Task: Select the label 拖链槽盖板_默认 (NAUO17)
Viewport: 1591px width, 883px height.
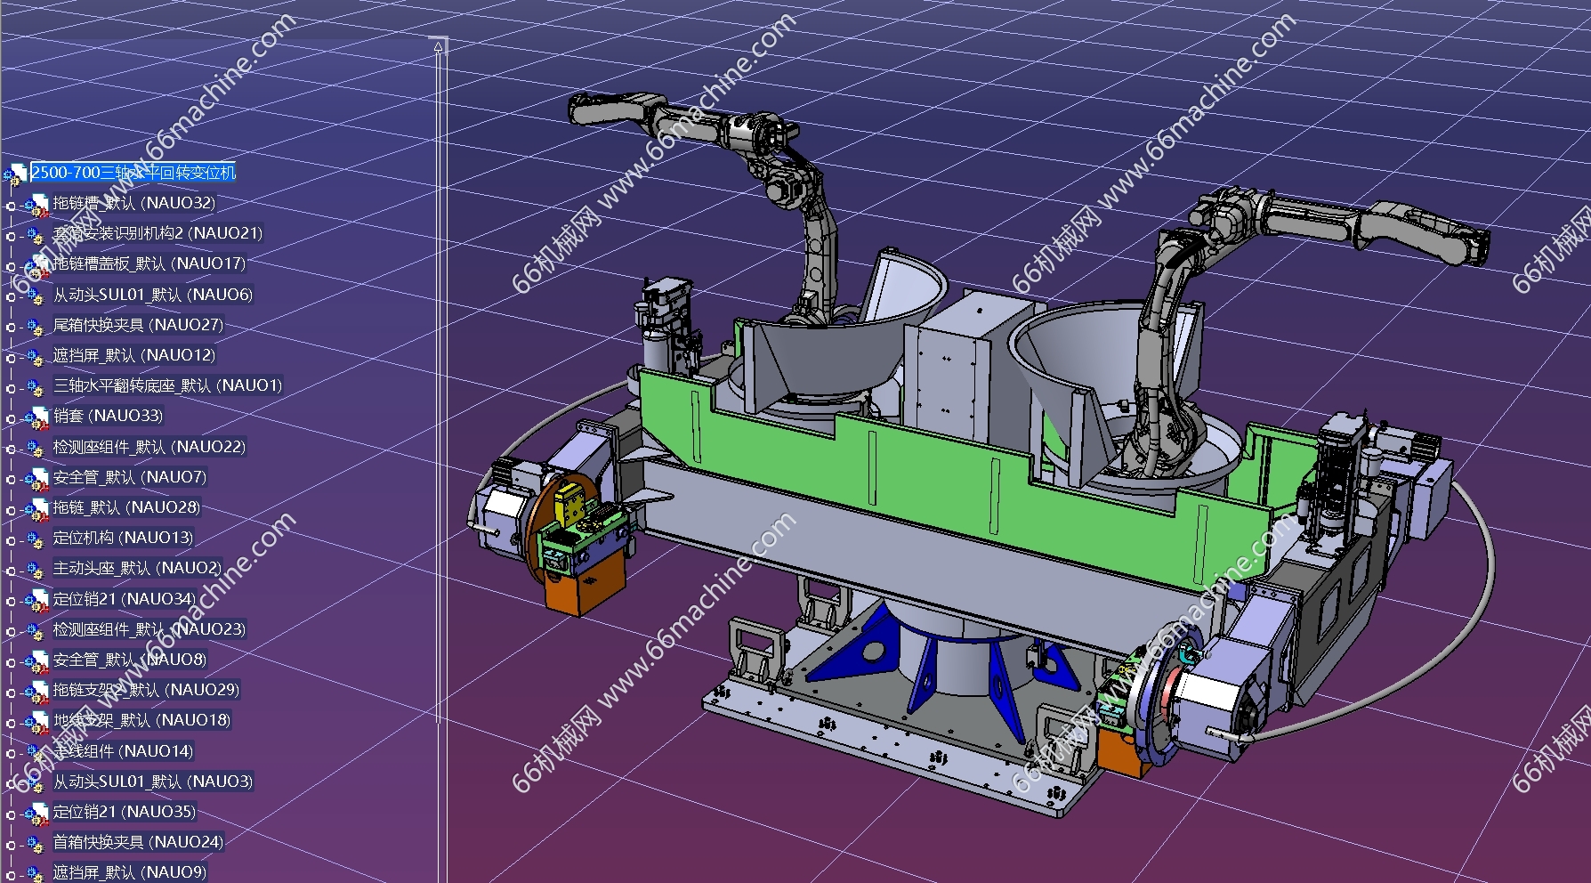Action: click(149, 263)
